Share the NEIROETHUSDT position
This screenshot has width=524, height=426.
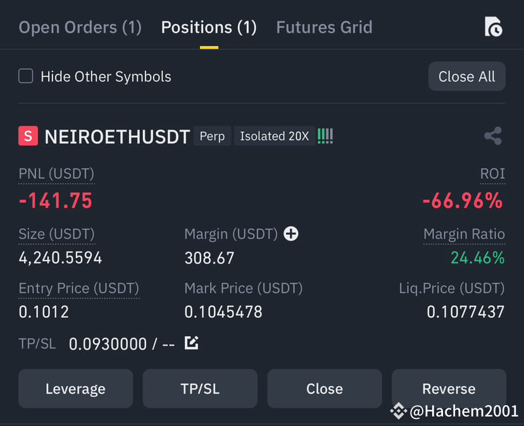coord(493,135)
